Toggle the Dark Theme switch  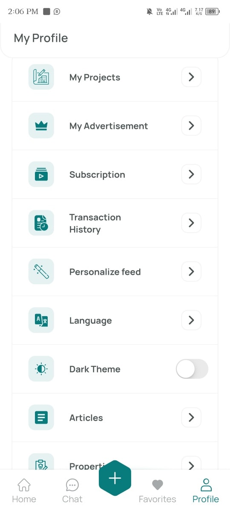[x=192, y=369]
